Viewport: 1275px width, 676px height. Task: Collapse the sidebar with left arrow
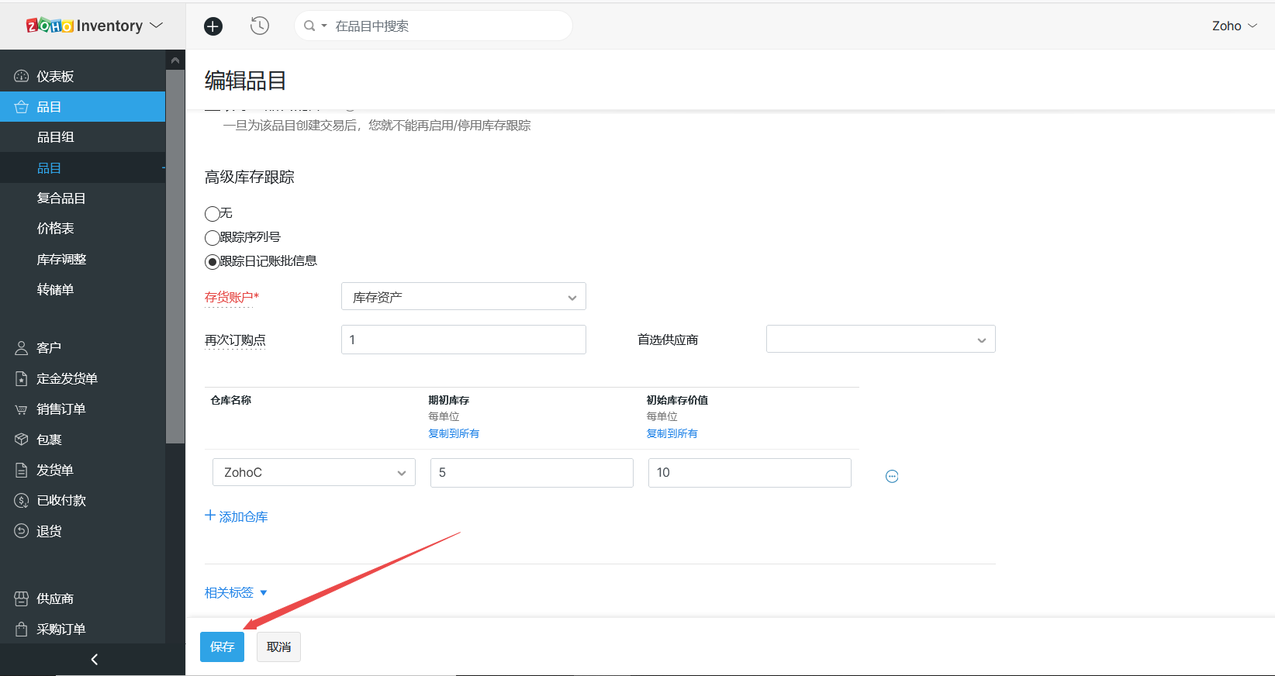(94, 659)
